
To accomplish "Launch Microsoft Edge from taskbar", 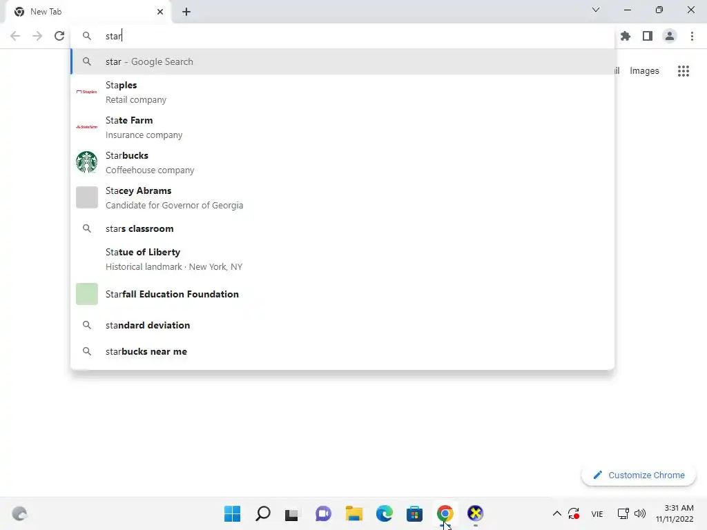I will pyautogui.click(x=384, y=513).
